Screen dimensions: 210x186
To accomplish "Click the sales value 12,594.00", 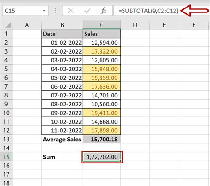I will [x=102, y=43].
